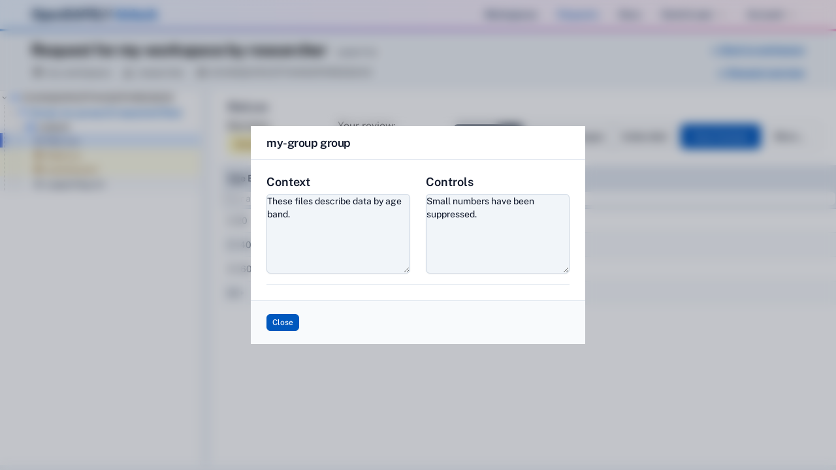Click into the Controls text area
Viewport: 836px width, 470px height.
point(498,234)
